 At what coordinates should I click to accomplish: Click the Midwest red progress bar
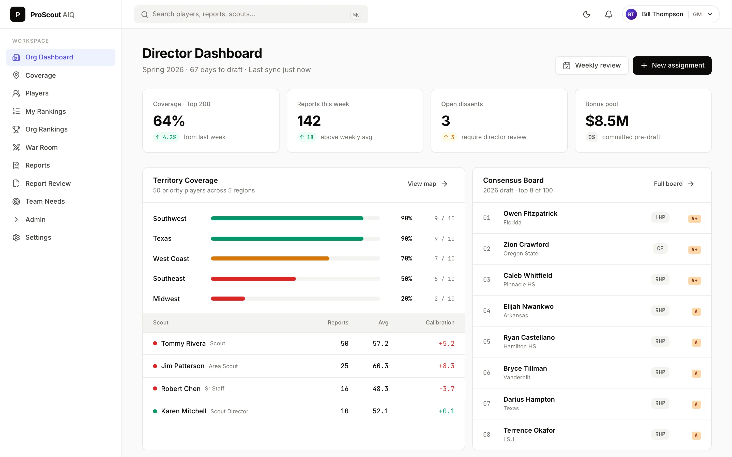point(228,299)
